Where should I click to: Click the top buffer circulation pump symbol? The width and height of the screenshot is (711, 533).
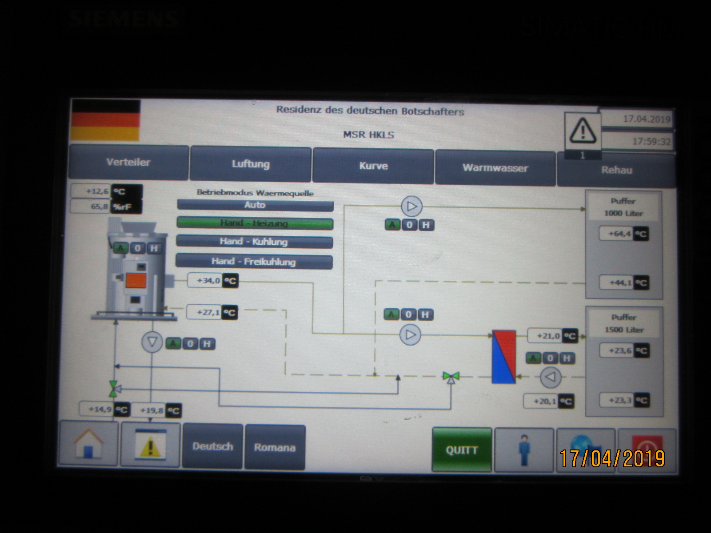411,207
